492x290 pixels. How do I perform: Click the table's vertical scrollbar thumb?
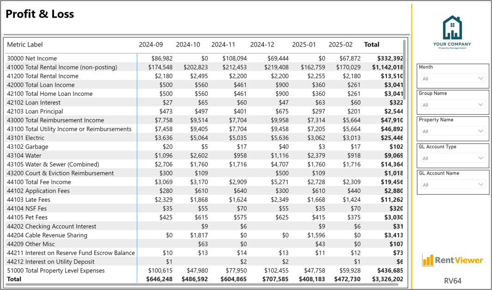pos(404,70)
